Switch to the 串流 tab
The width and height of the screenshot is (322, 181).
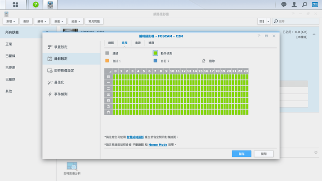pyautogui.click(x=138, y=43)
